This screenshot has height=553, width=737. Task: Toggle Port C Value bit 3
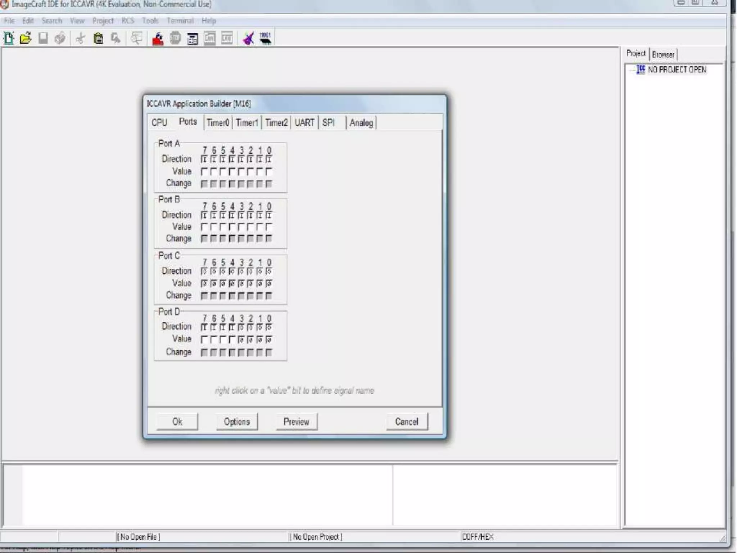point(241,284)
